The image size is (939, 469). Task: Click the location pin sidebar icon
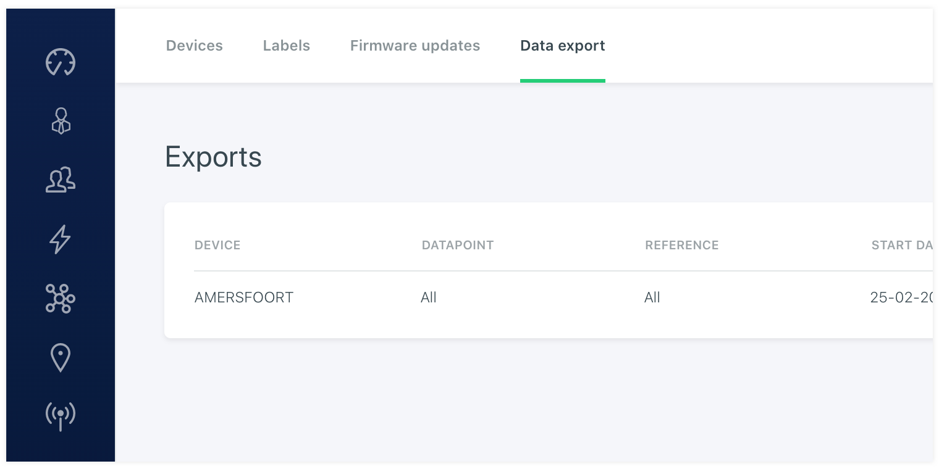61,358
